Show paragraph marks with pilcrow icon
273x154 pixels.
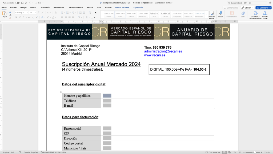96,13
